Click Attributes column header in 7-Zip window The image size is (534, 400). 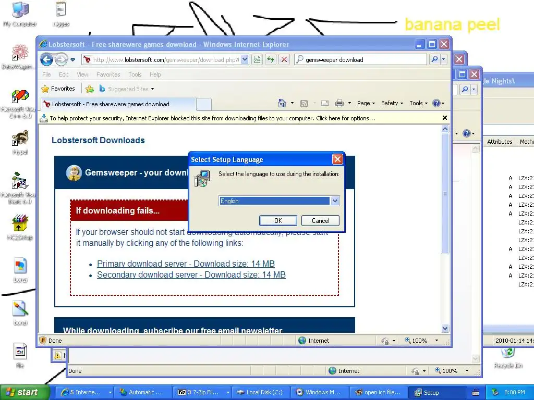[499, 142]
